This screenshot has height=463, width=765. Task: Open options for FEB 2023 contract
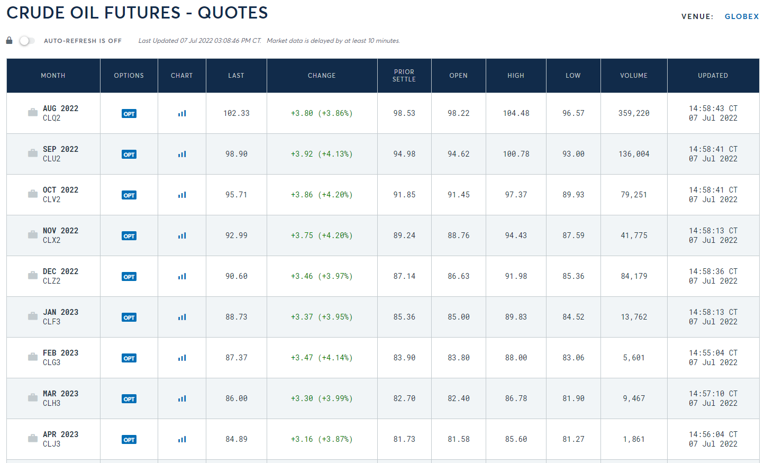pyautogui.click(x=129, y=358)
